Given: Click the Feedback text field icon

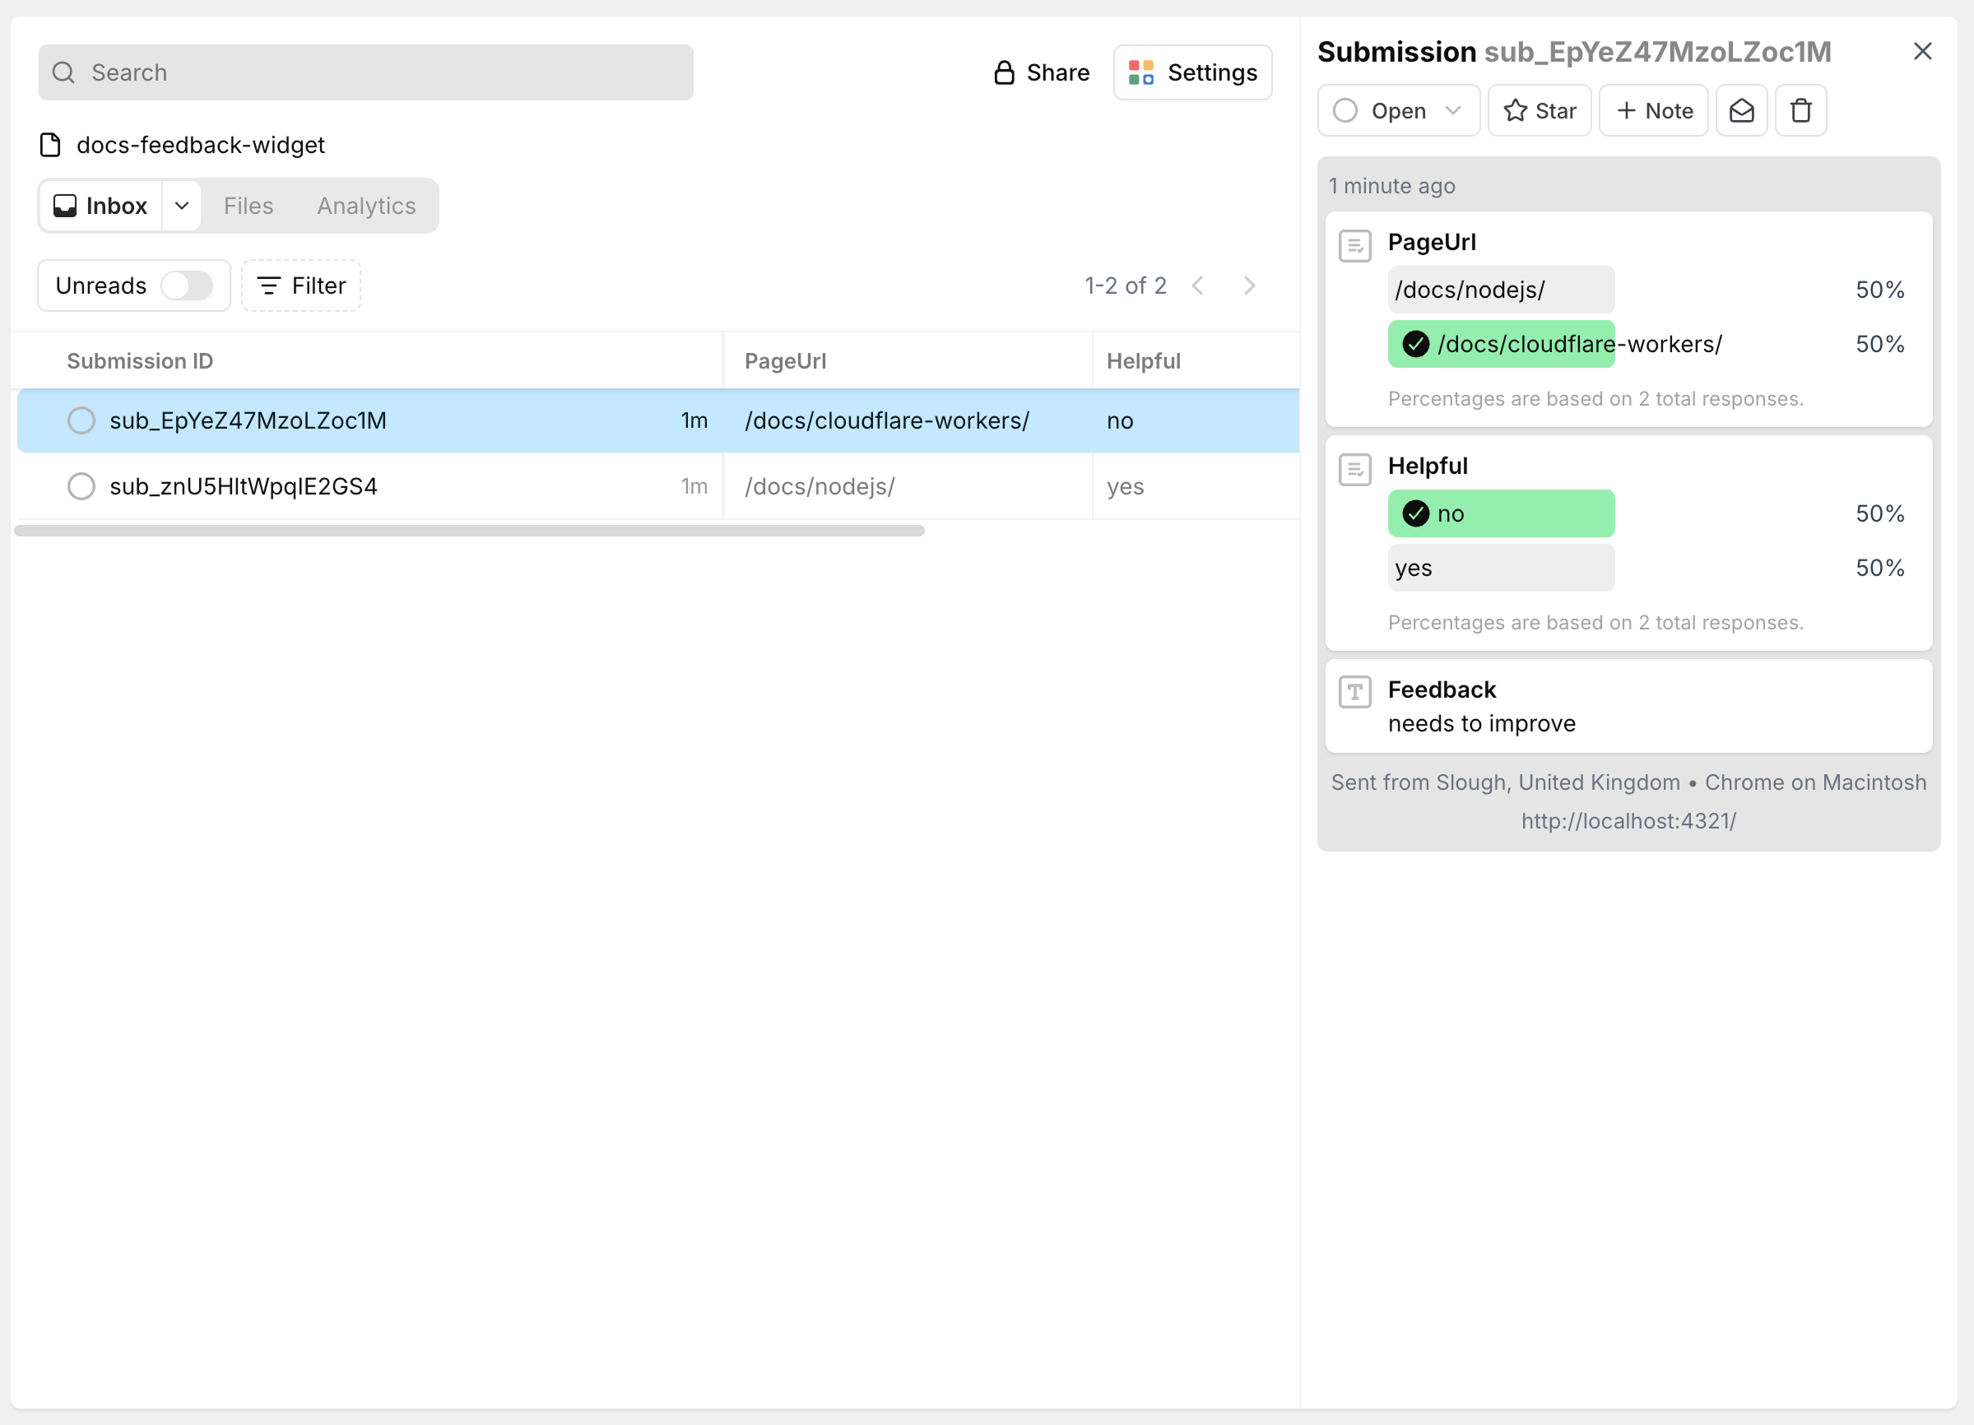Looking at the screenshot, I should point(1354,690).
